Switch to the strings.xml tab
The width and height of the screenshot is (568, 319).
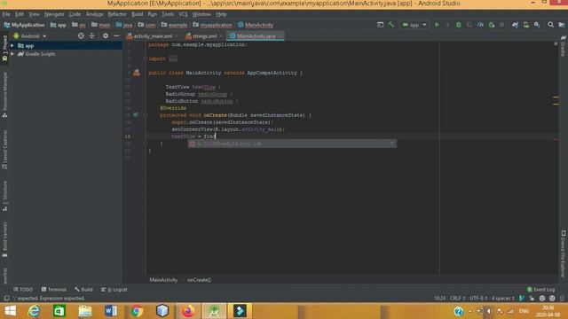point(204,36)
